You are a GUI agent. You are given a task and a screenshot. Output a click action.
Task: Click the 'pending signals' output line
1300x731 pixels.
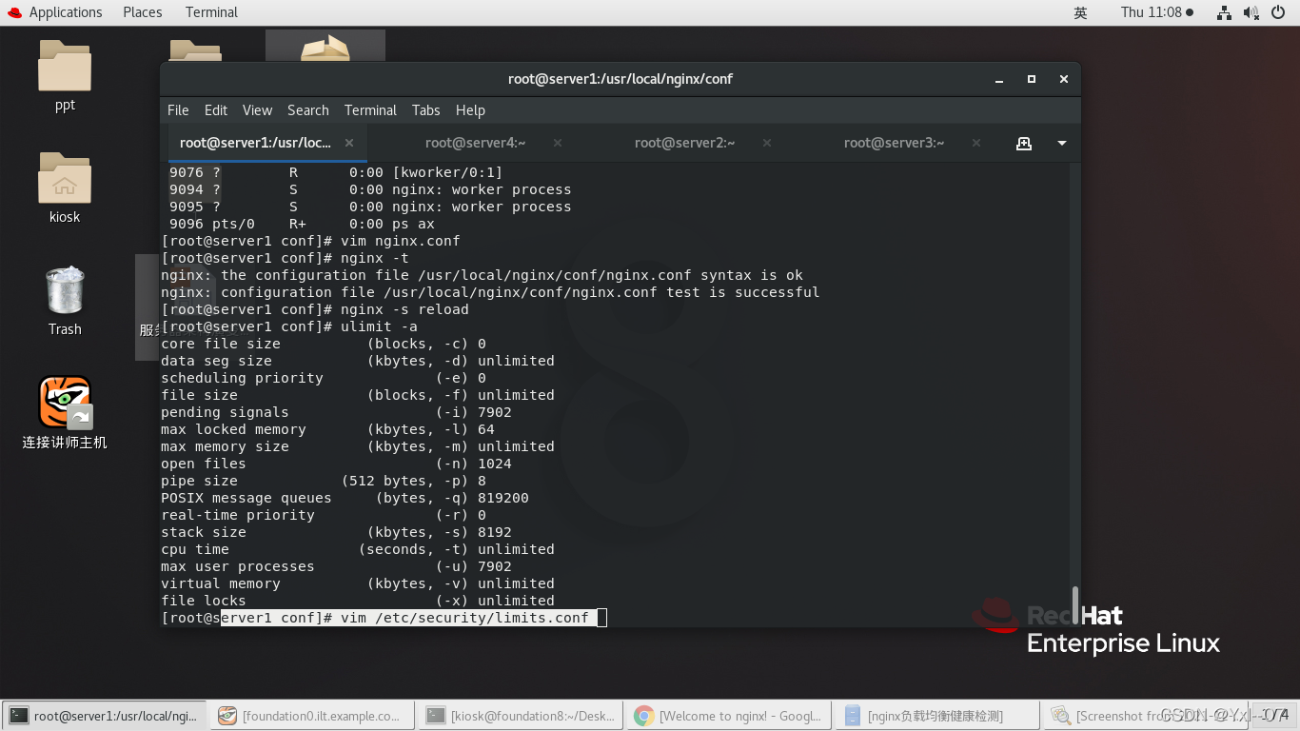click(336, 412)
